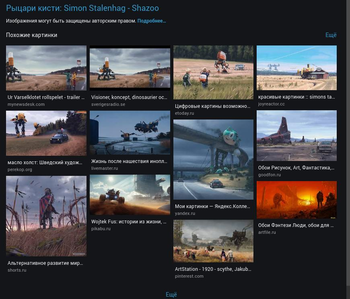The image size is (350, 299).
Task: Click the livemaster.ru source text
Action: pos(105,168)
